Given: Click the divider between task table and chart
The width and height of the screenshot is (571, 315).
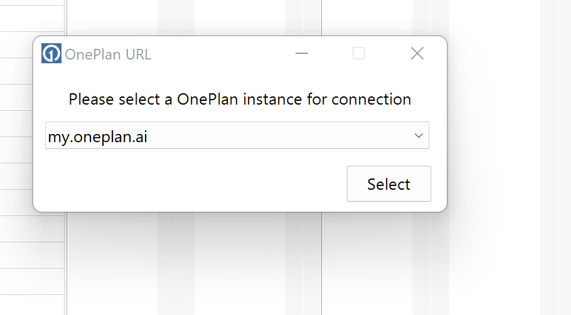Looking at the screenshot, I should pyautogui.click(x=65, y=264).
